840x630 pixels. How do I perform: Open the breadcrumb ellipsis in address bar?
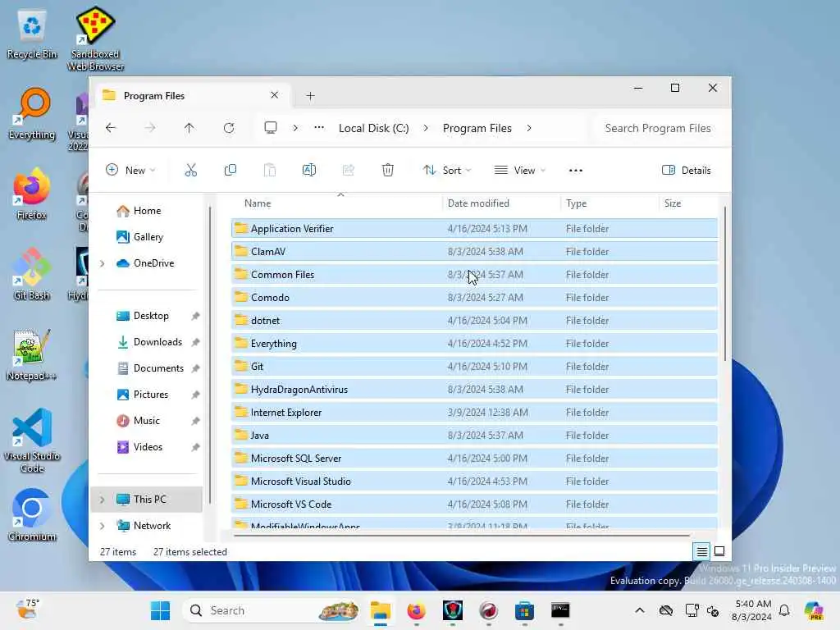click(x=319, y=127)
